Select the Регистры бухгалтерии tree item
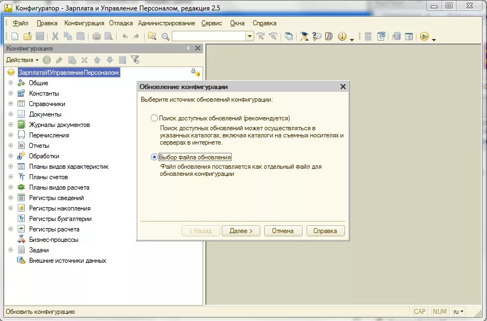487x321 pixels. 60,219
